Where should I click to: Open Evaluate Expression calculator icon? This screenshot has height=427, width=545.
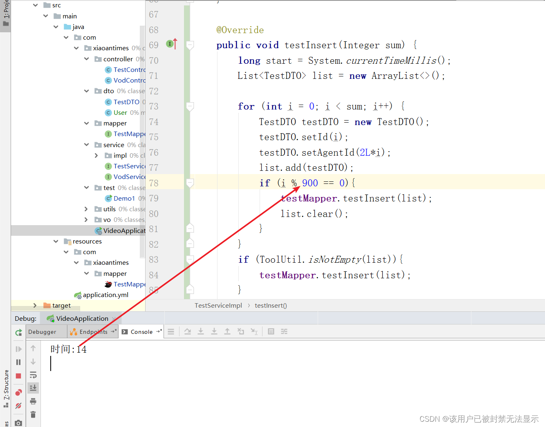[271, 331]
